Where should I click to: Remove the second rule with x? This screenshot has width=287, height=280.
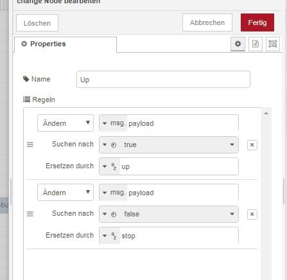(x=252, y=214)
